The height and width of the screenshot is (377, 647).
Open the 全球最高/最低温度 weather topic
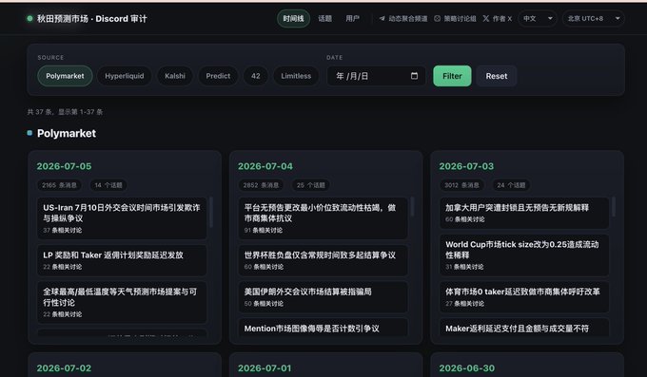pyautogui.click(x=122, y=302)
